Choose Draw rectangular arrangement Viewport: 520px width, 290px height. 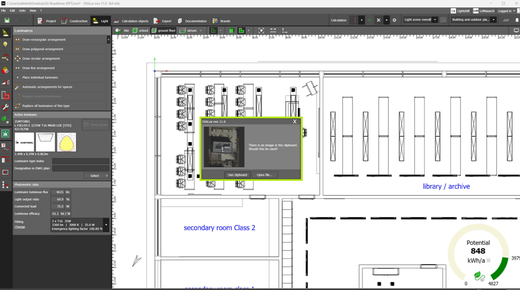[x=60, y=39]
